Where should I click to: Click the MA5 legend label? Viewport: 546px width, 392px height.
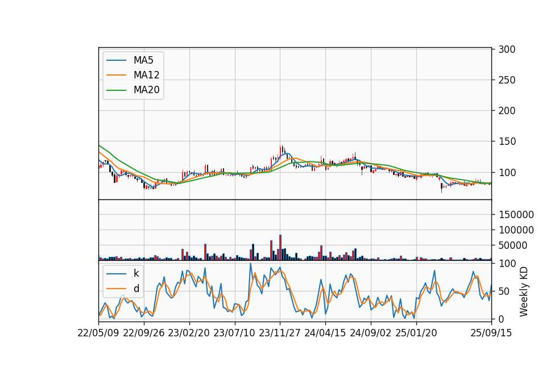[x=143, y=60]
